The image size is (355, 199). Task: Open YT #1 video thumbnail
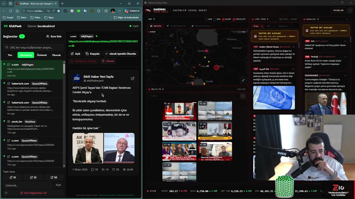point(179,111)
